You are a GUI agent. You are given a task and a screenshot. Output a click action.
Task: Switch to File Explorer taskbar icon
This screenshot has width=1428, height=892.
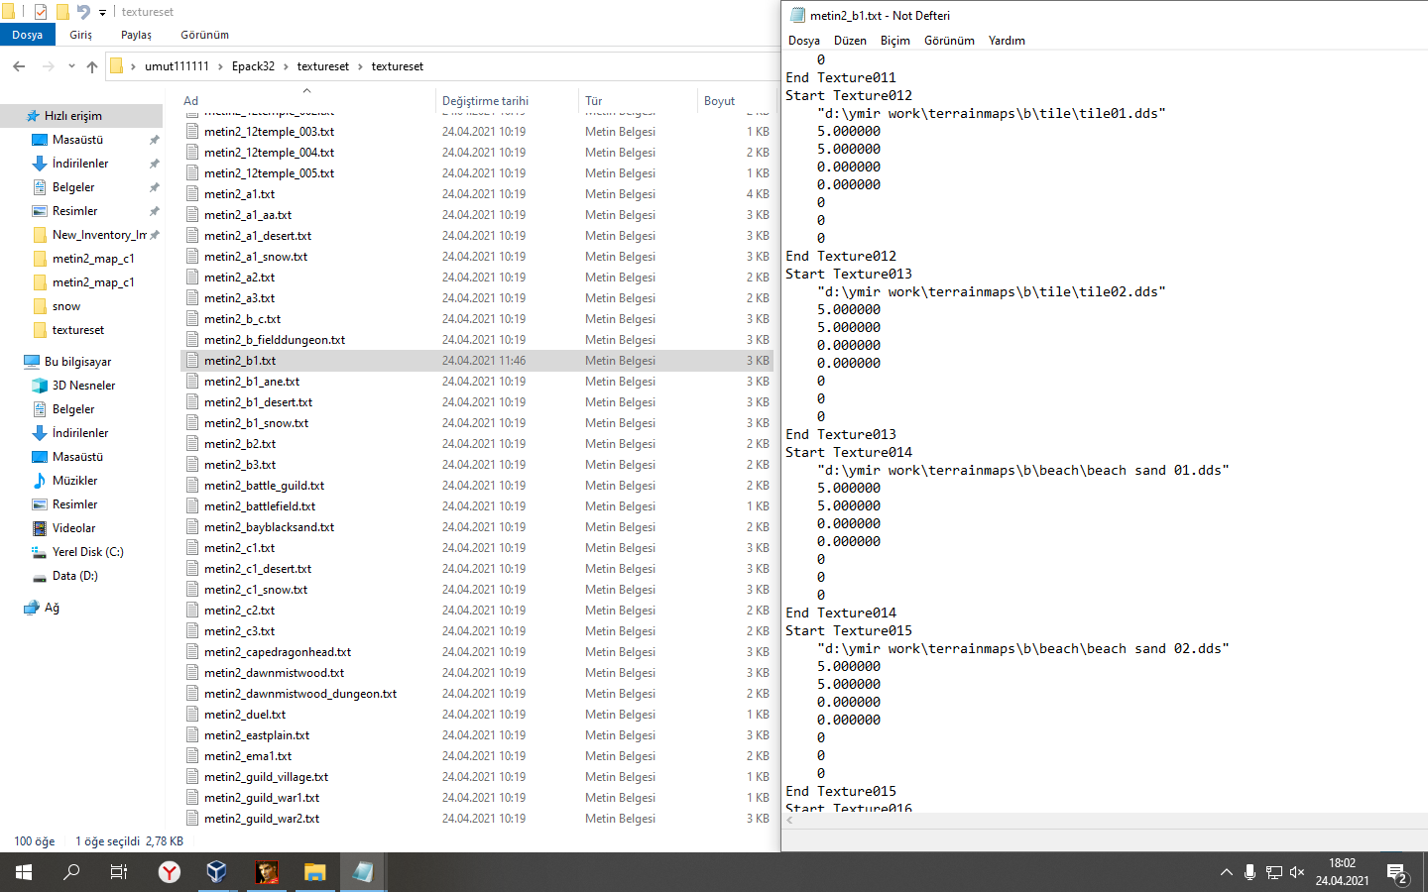click(x=314, y=872)
